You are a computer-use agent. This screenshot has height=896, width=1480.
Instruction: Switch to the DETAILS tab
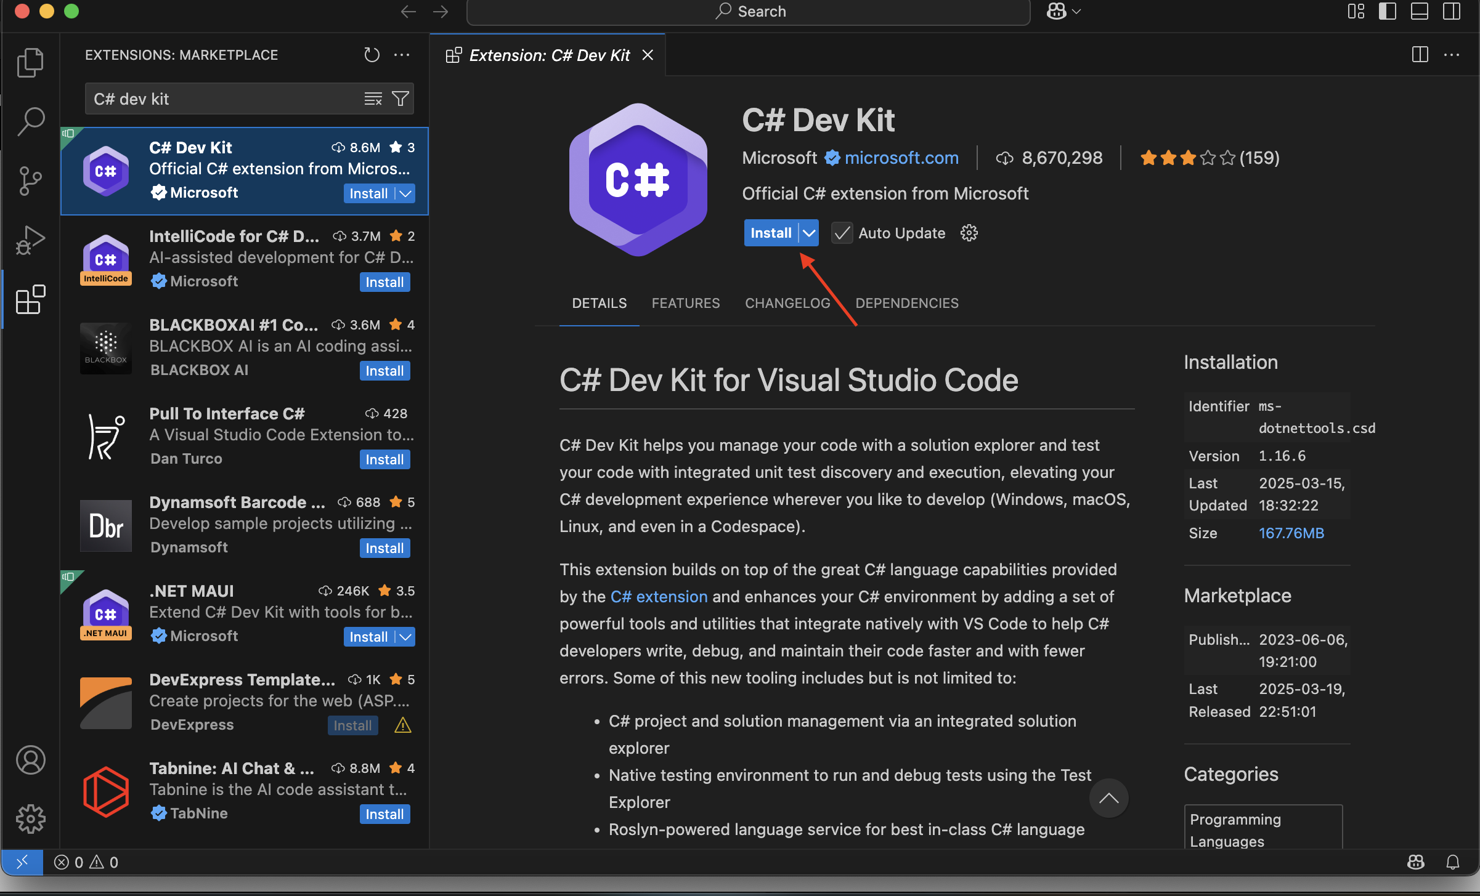[599, 303]
